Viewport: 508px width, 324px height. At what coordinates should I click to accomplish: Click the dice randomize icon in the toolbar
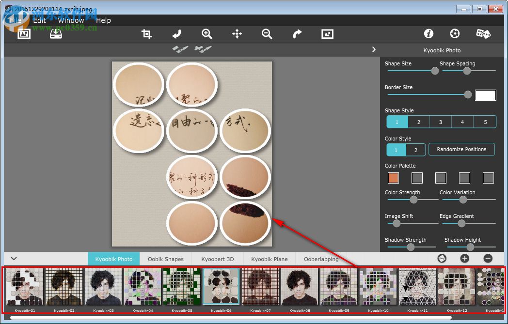click(483, 33)
